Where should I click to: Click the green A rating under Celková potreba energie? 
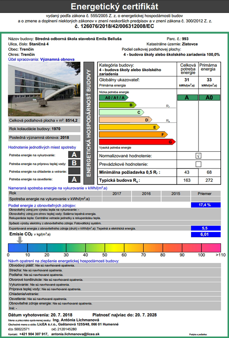[x=187, y=97]
